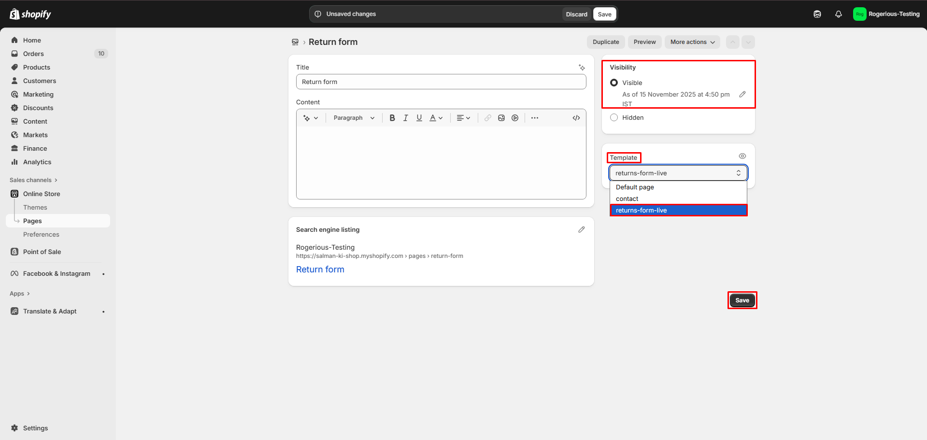
Task: Click the template preview eye icon
Action: [742, 156]
